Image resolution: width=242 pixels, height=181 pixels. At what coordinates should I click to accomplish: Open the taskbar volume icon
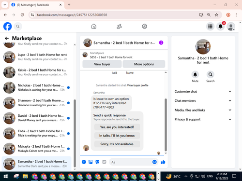click(x=203, y=176)
